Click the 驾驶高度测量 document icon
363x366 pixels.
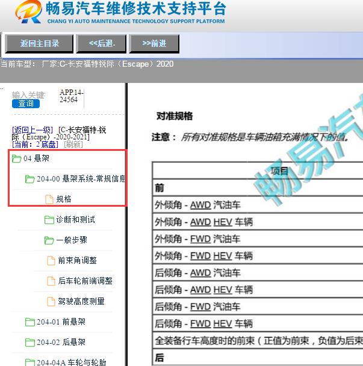click(51, 302)
